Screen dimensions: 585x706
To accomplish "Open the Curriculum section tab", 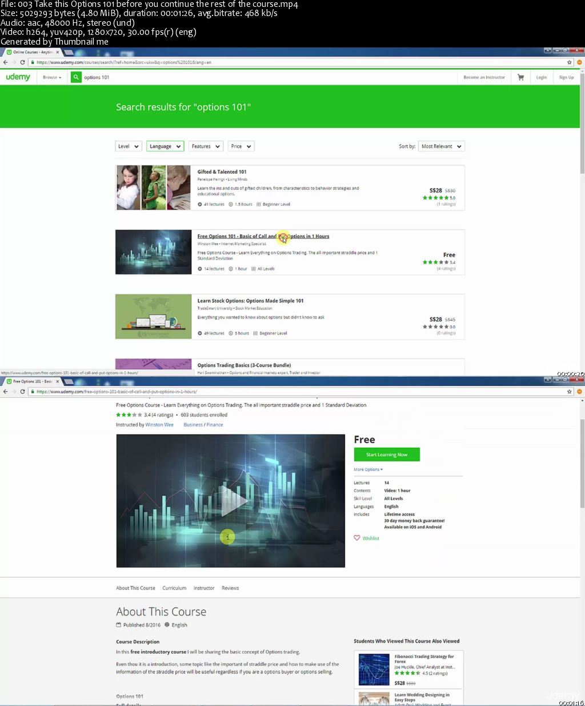I will (x=174, y=588).
